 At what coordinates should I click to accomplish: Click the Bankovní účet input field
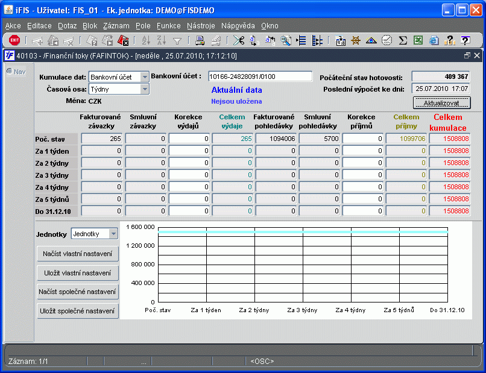(260, 77)
